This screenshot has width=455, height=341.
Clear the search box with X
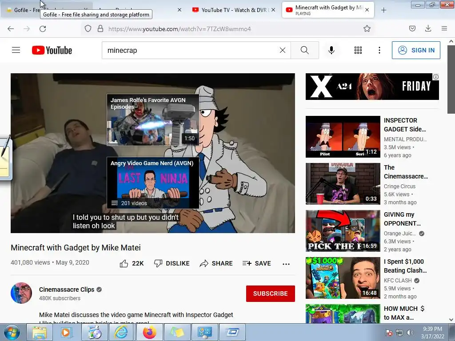click(282, 50)
